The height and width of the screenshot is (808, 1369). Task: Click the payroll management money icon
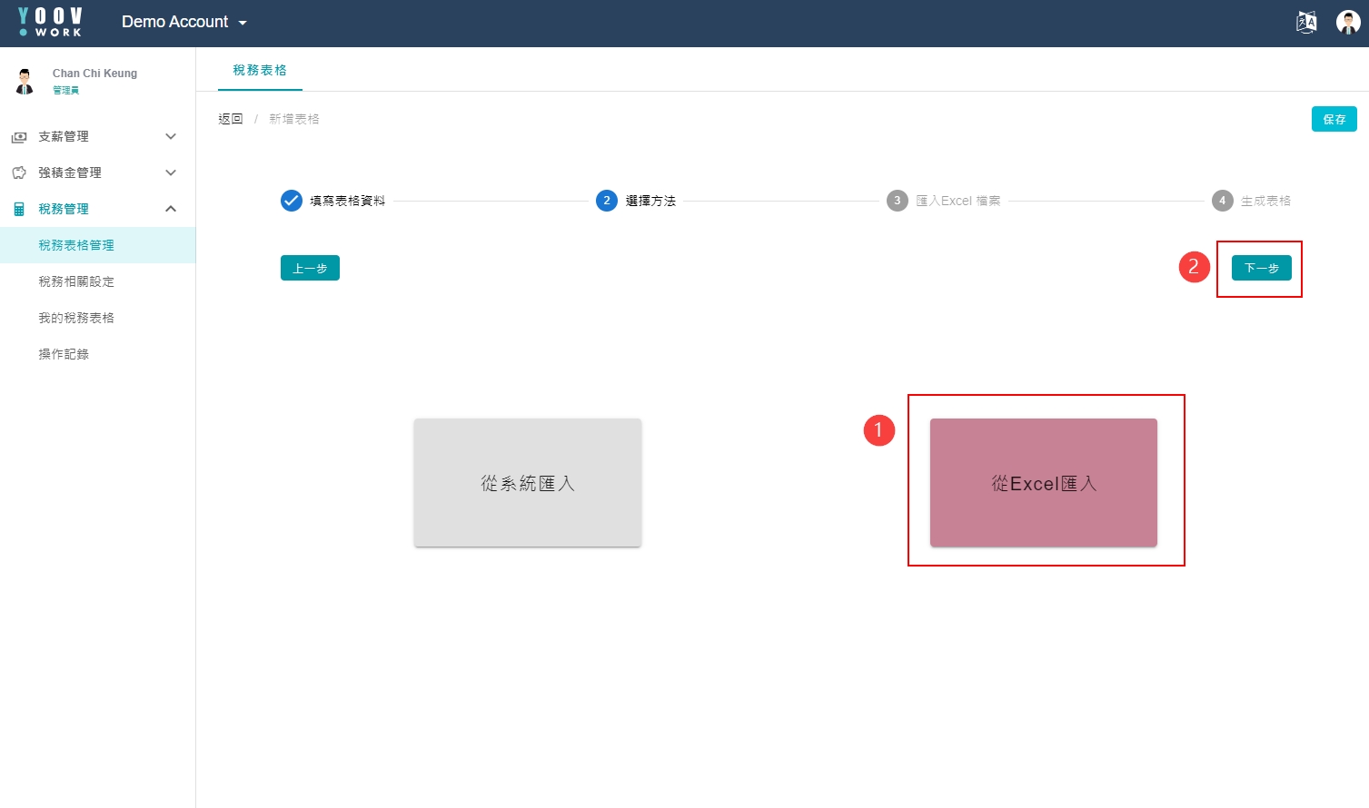[19, 137]
